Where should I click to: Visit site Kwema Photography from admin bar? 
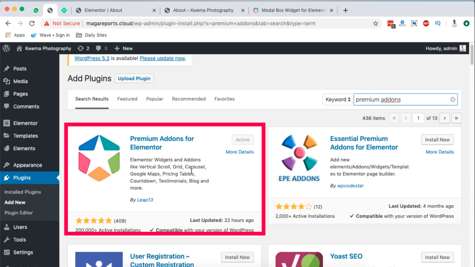(x=44, y=48)
